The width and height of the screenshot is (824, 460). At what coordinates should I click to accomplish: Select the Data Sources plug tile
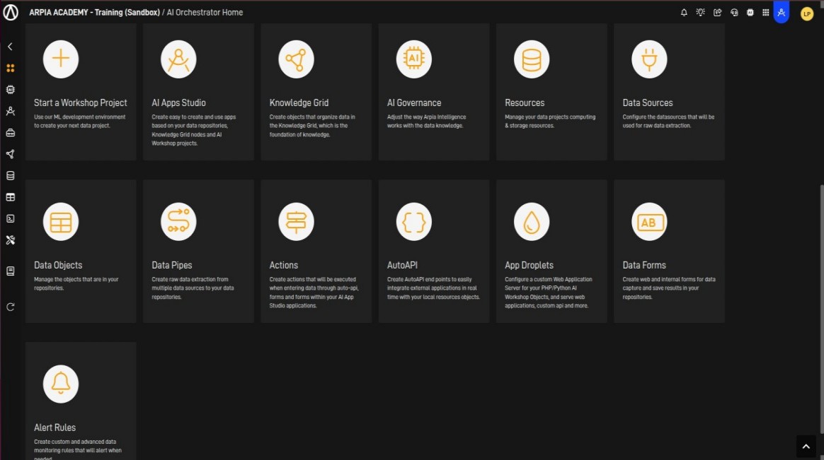point(669,92)
